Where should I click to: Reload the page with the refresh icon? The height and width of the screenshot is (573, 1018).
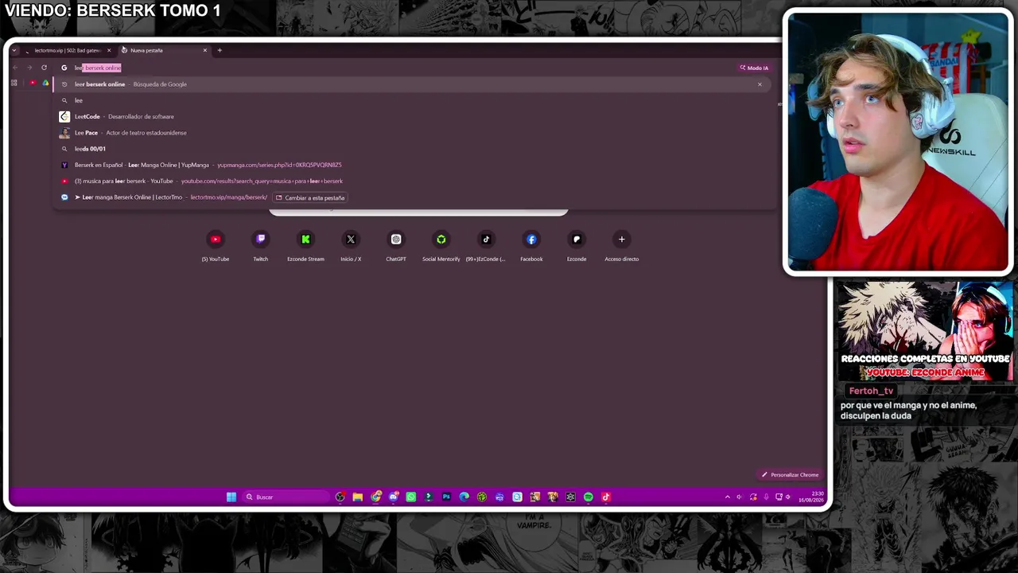44,68
